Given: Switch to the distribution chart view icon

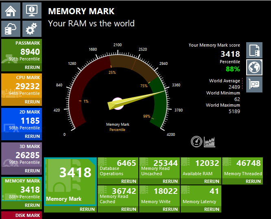Looking at the screenshot, I should tap(210, 142).
